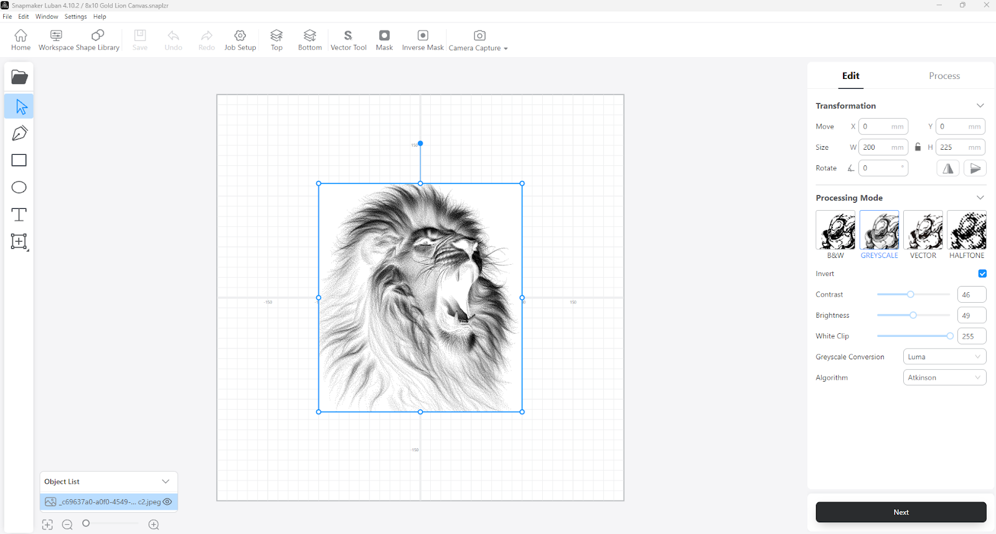Zoom in the canvas

(x=154, y=525)
